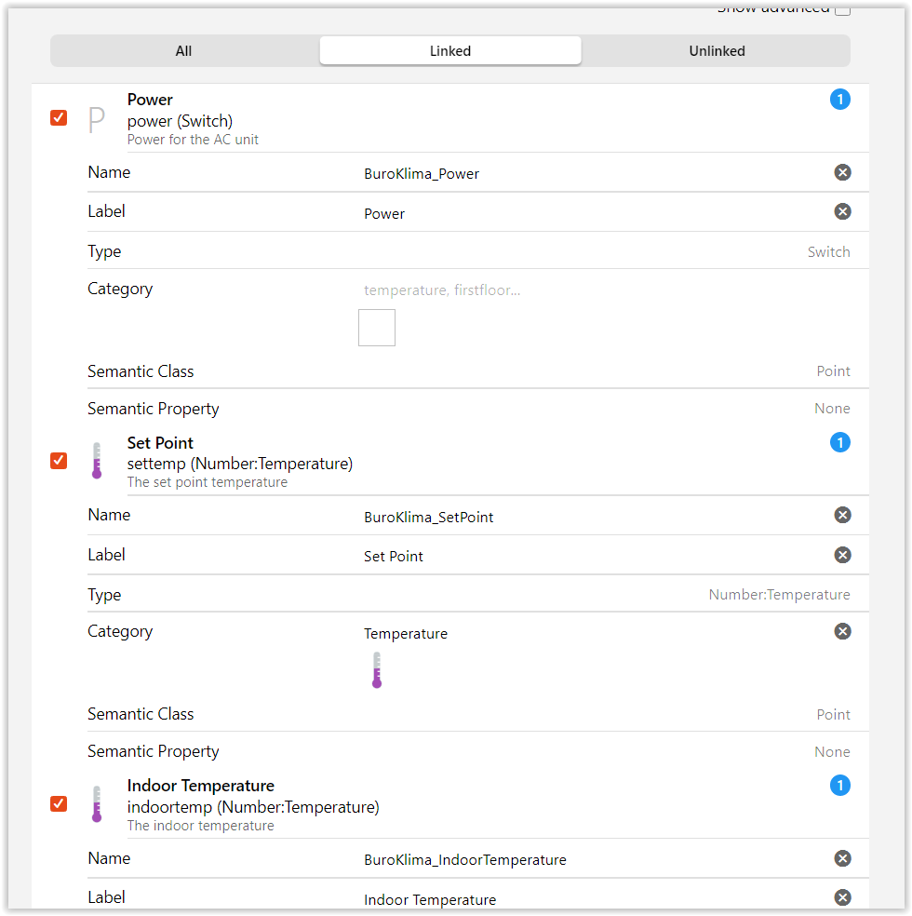Click the Indoor Temperature link count badge
Viewport: 912px width, 916px height.
pos(839,786)
